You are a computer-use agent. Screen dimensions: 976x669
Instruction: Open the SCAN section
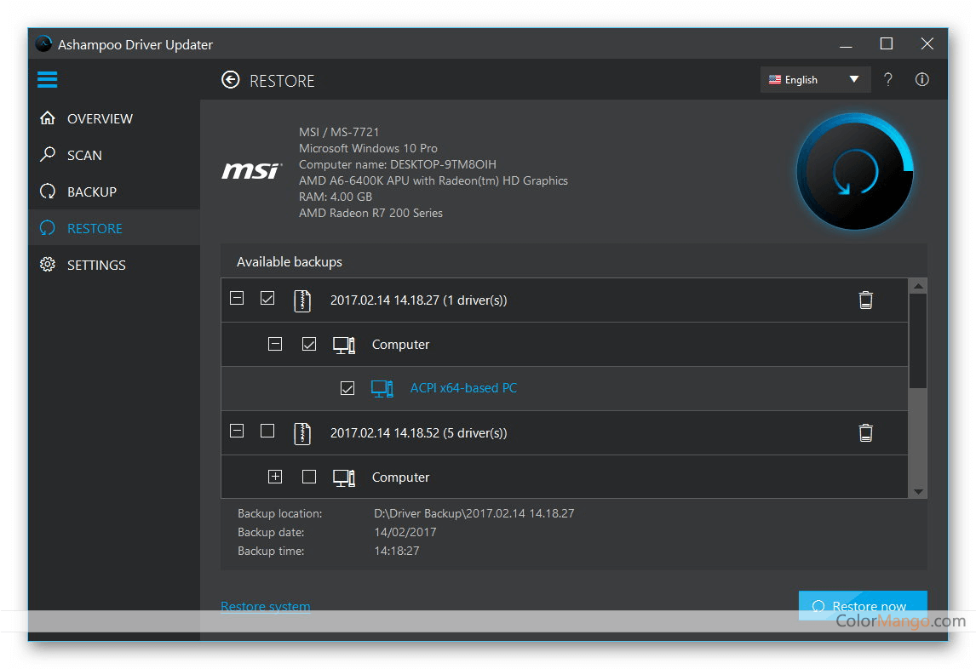tap(84, 155)
